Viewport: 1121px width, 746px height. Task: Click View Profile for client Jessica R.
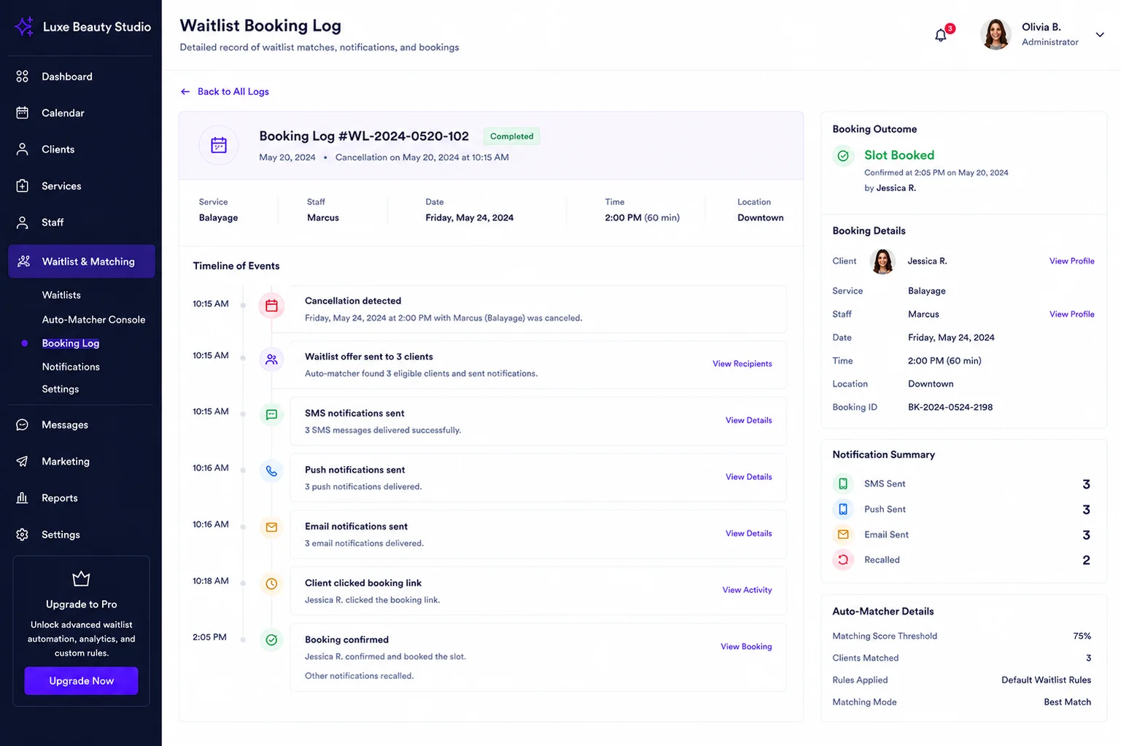(x=1071, y=261)
